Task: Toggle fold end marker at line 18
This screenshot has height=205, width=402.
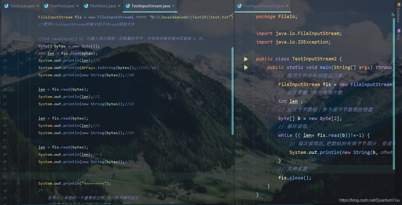Action: (254, 161)
